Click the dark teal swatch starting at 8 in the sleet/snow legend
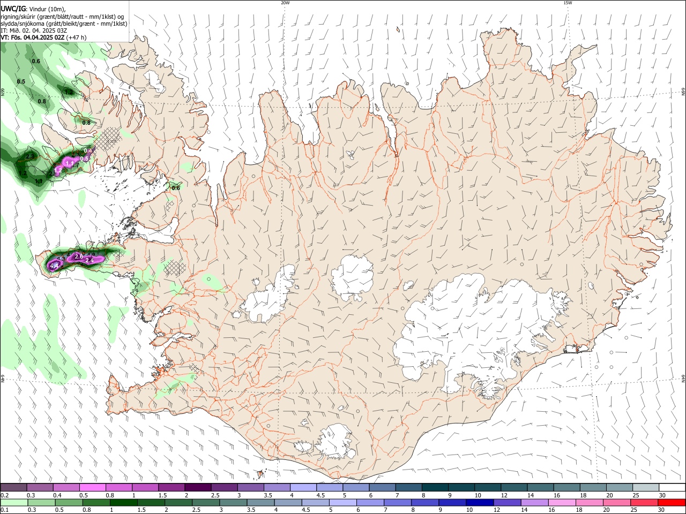 pos(435,487)
